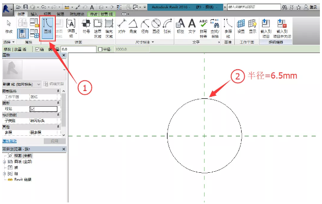
Task: Click the Edit Type (编辑类型) button
Action: (54, 84)
